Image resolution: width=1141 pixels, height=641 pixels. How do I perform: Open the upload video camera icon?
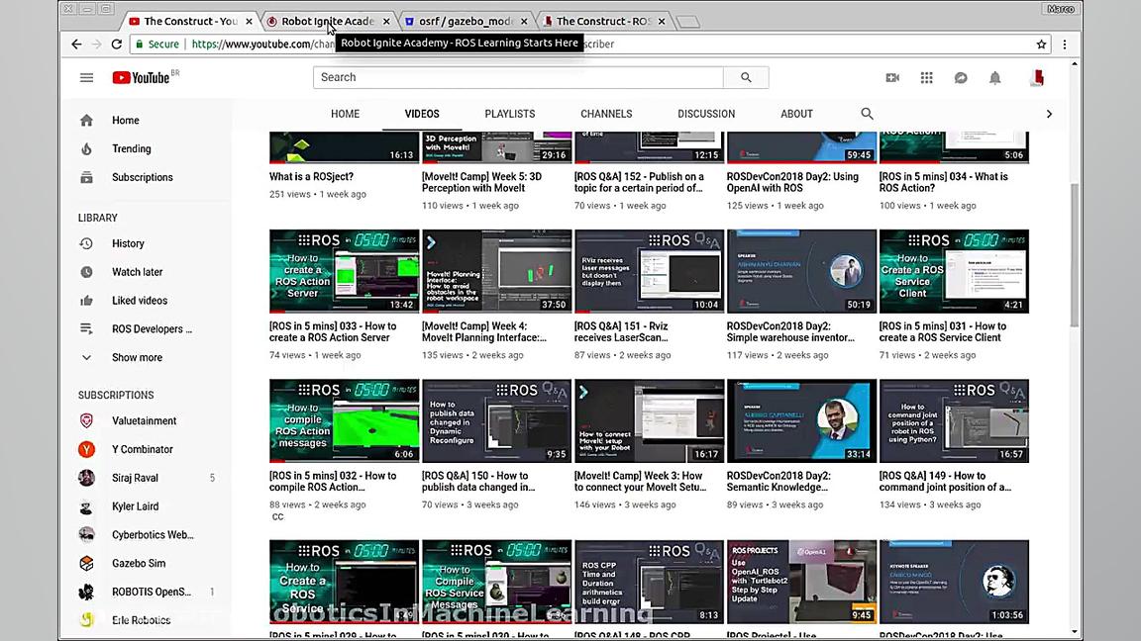coord(892,78)
